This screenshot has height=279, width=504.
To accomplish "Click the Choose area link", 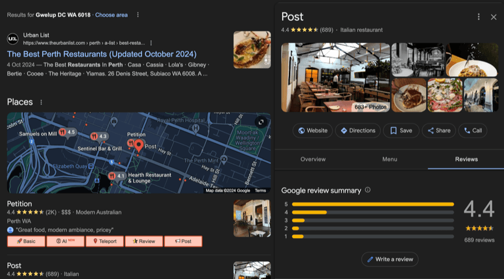I will (111, 15).
